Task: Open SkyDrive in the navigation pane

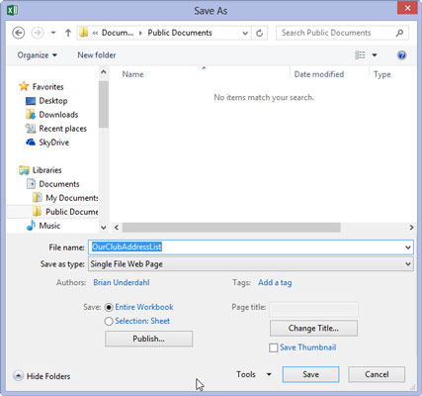Action: click(x=54, y=143)
